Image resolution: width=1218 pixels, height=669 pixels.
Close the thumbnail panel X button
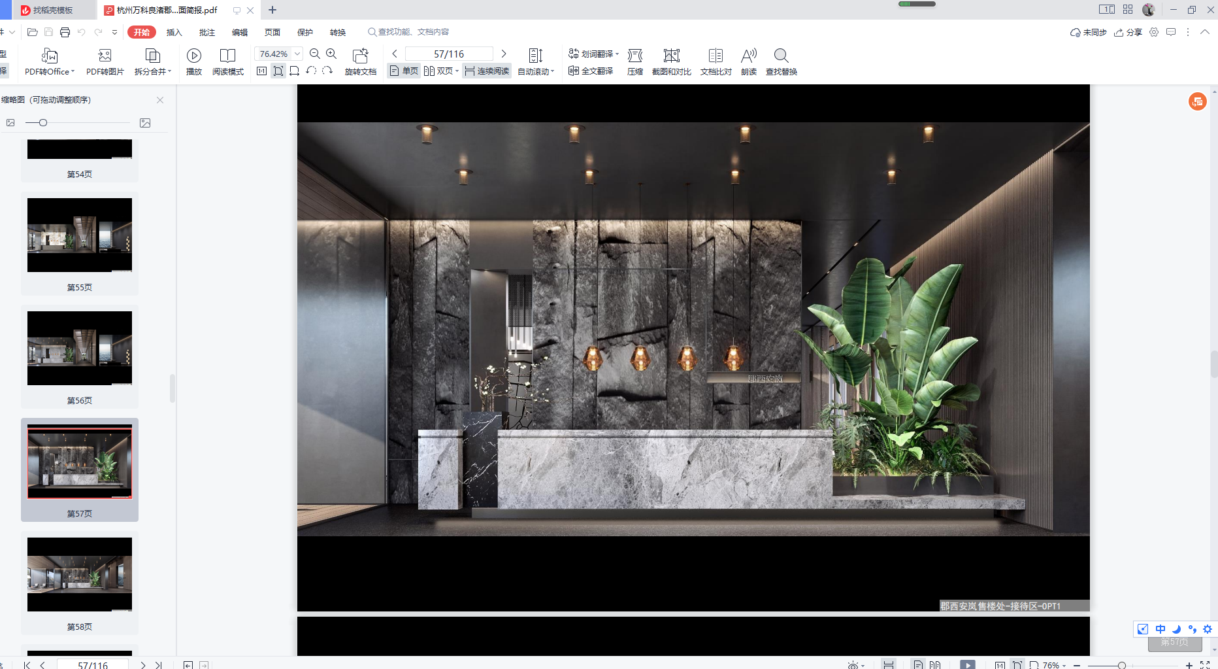pyautogui.click(x=160, y=100)
